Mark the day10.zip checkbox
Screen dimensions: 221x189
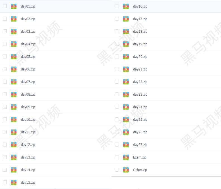click(5, 119)
